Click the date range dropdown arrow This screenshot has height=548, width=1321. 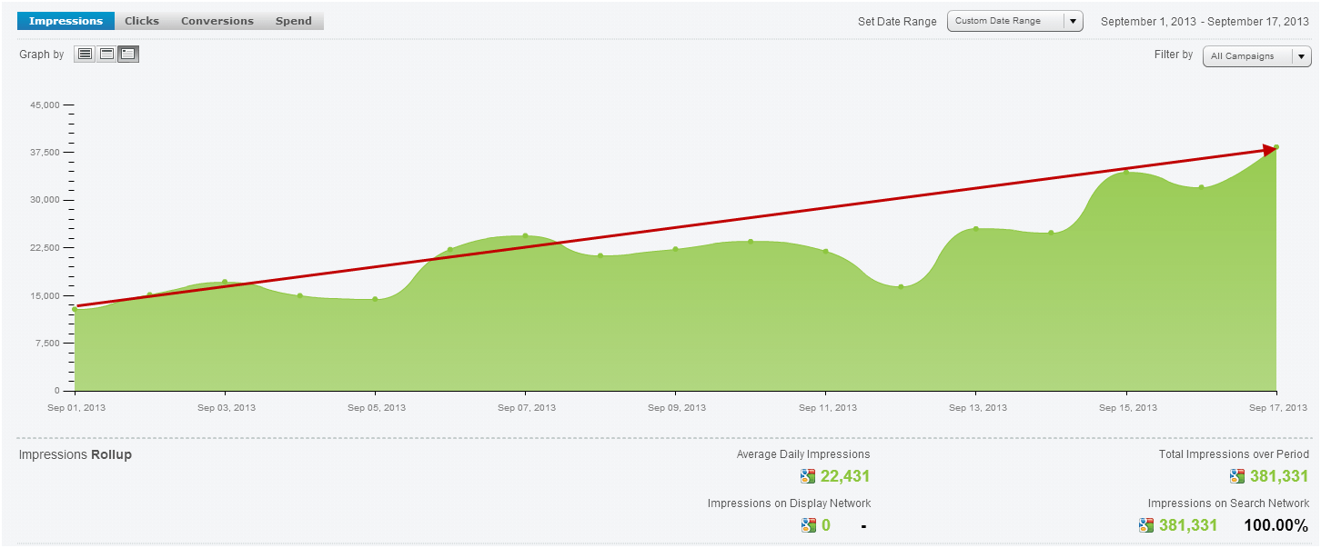[x=1071, y=20]
